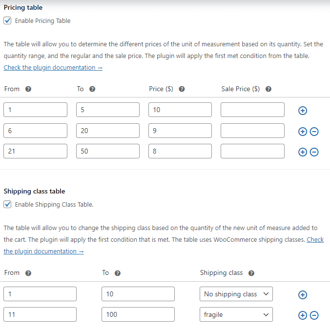This screenshot has height=329, width=330.
Task: Add row after the 6–20 pricing row
Action: tap(303, 132)
